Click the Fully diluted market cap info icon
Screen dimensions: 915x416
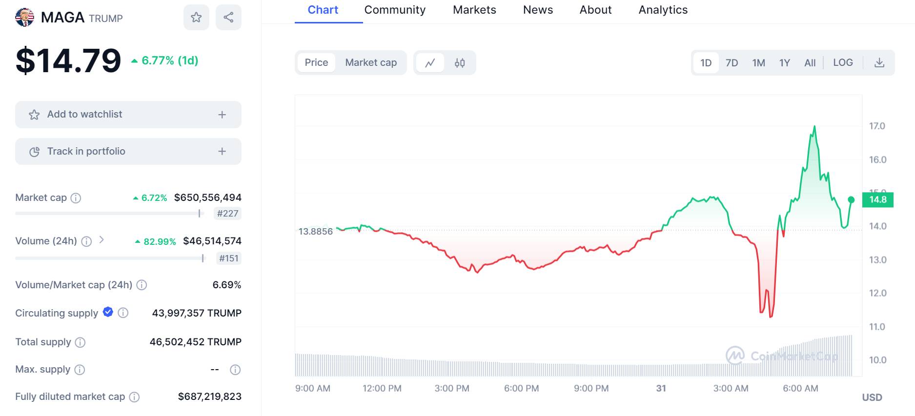tap(134, 397)
